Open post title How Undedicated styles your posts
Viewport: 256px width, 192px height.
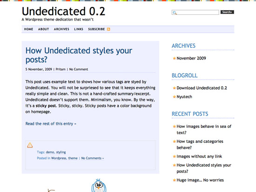click(x=79, y=55)
